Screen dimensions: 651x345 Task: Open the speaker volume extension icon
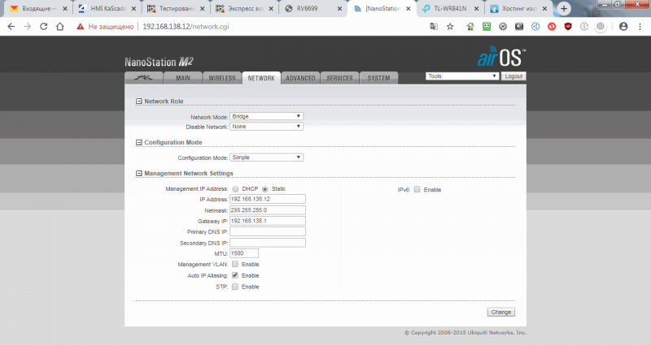coord(519,27)
